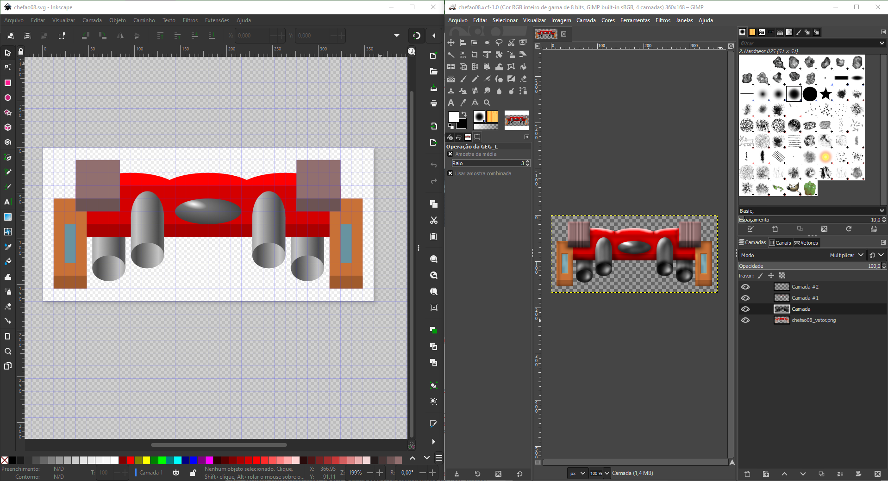Select GIMP Color Picker tool
The width and height of the screenshot is (888, 481).
pyautogui.click(x=463, y=103)
